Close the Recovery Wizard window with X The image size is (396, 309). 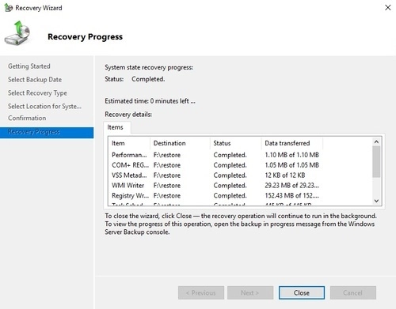388,7
